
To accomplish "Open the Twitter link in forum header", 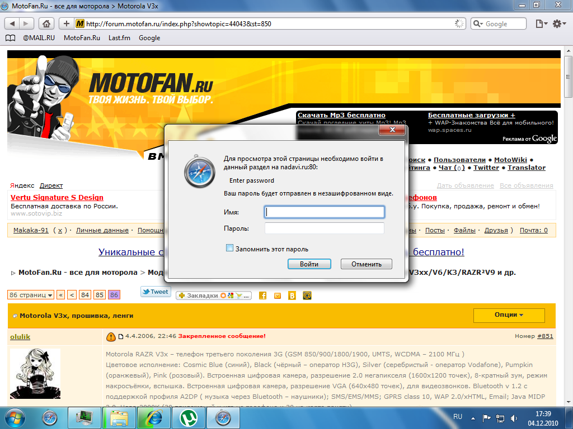I will tap(486, 168).
